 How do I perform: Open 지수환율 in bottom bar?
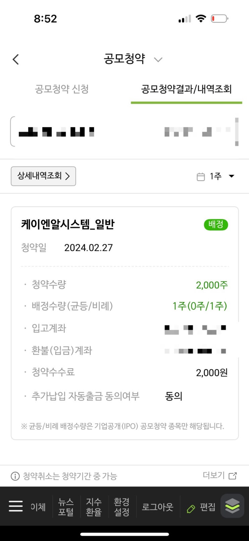[x=94, y=507]
